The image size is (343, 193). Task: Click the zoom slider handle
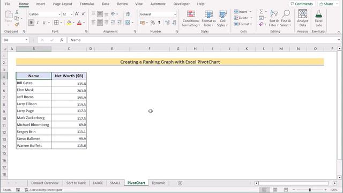click(x=310, y=190)
